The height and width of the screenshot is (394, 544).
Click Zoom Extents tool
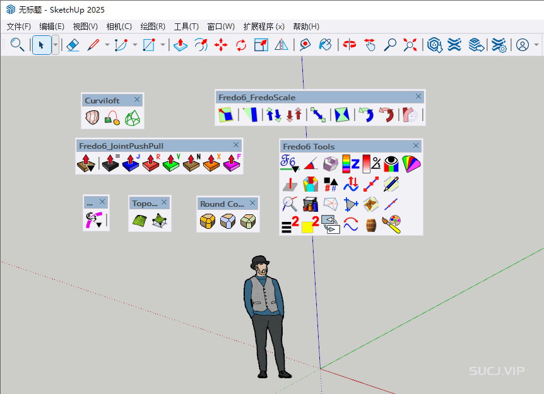[x=410, y=45]
